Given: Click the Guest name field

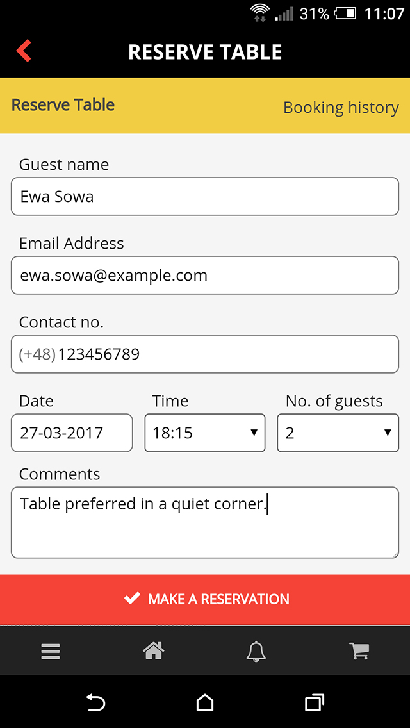Looking at the screenshot, I should (x=205, y=197).
